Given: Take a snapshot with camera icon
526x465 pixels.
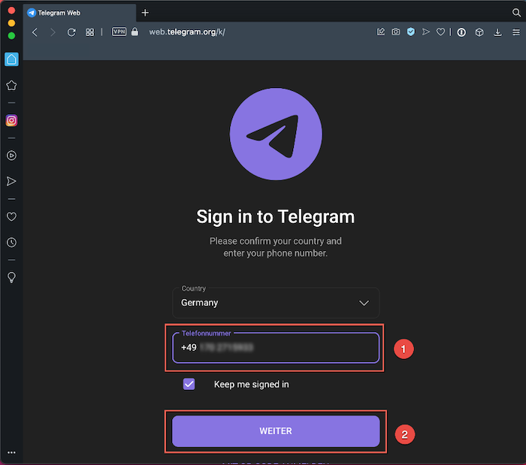Looking at the screenshot, I should [x=396, y=32].
